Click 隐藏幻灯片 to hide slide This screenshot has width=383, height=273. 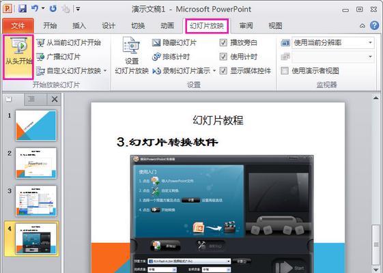click(x=174, y=43)
